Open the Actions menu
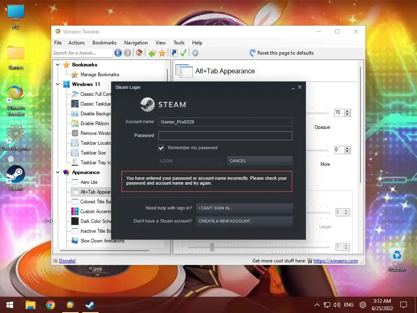 (x=77, y=42)
